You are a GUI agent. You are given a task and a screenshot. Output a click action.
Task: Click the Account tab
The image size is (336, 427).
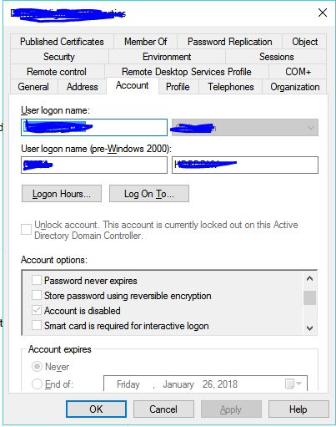pos(133,85)
